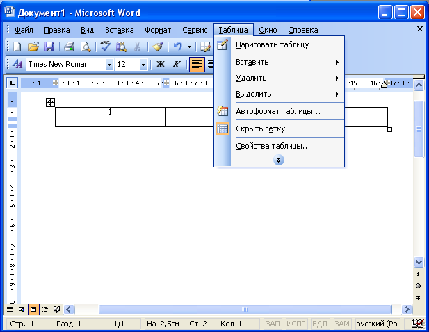Viewport: 429px width, 332px height.
Task: Open a file with folder icon
Action: (33, 47)
